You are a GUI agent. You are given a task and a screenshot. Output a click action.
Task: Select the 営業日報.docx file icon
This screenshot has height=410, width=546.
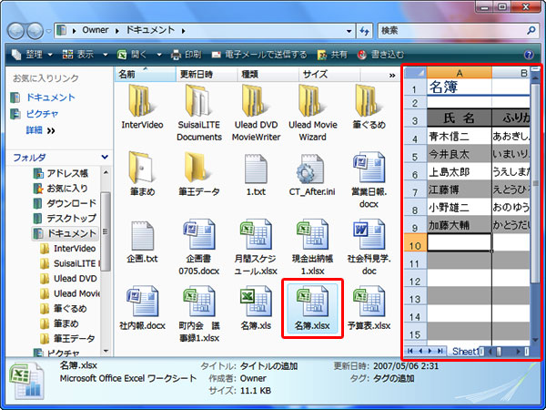369,168
